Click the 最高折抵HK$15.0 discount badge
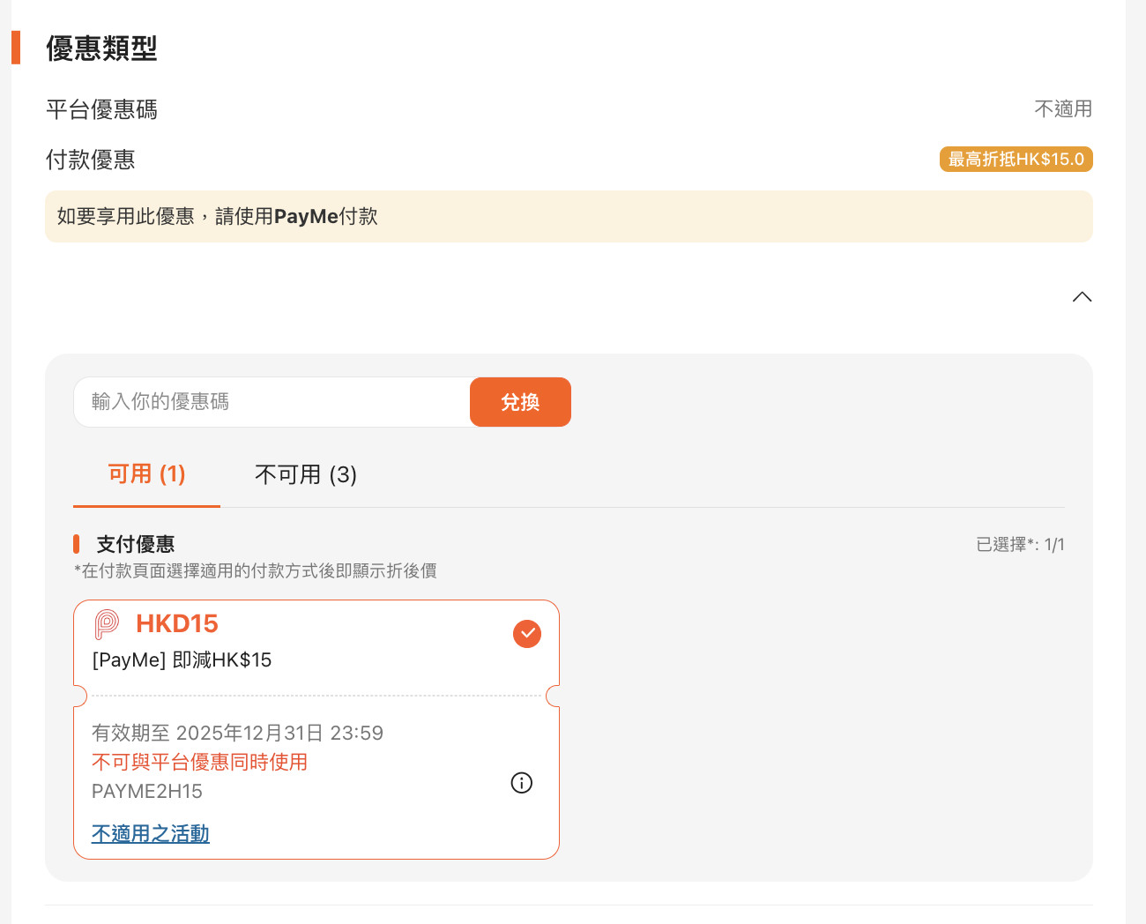Viewport: 1146px width, 924px height. 1016,159
